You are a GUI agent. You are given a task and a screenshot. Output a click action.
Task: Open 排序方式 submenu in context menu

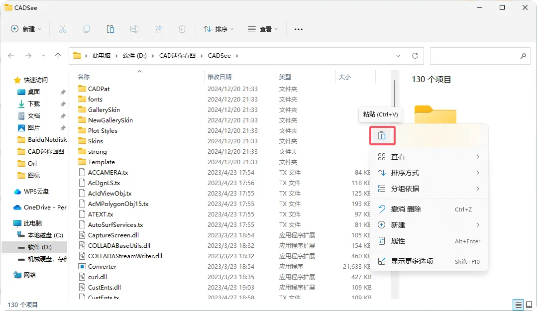tap(429, 173)
